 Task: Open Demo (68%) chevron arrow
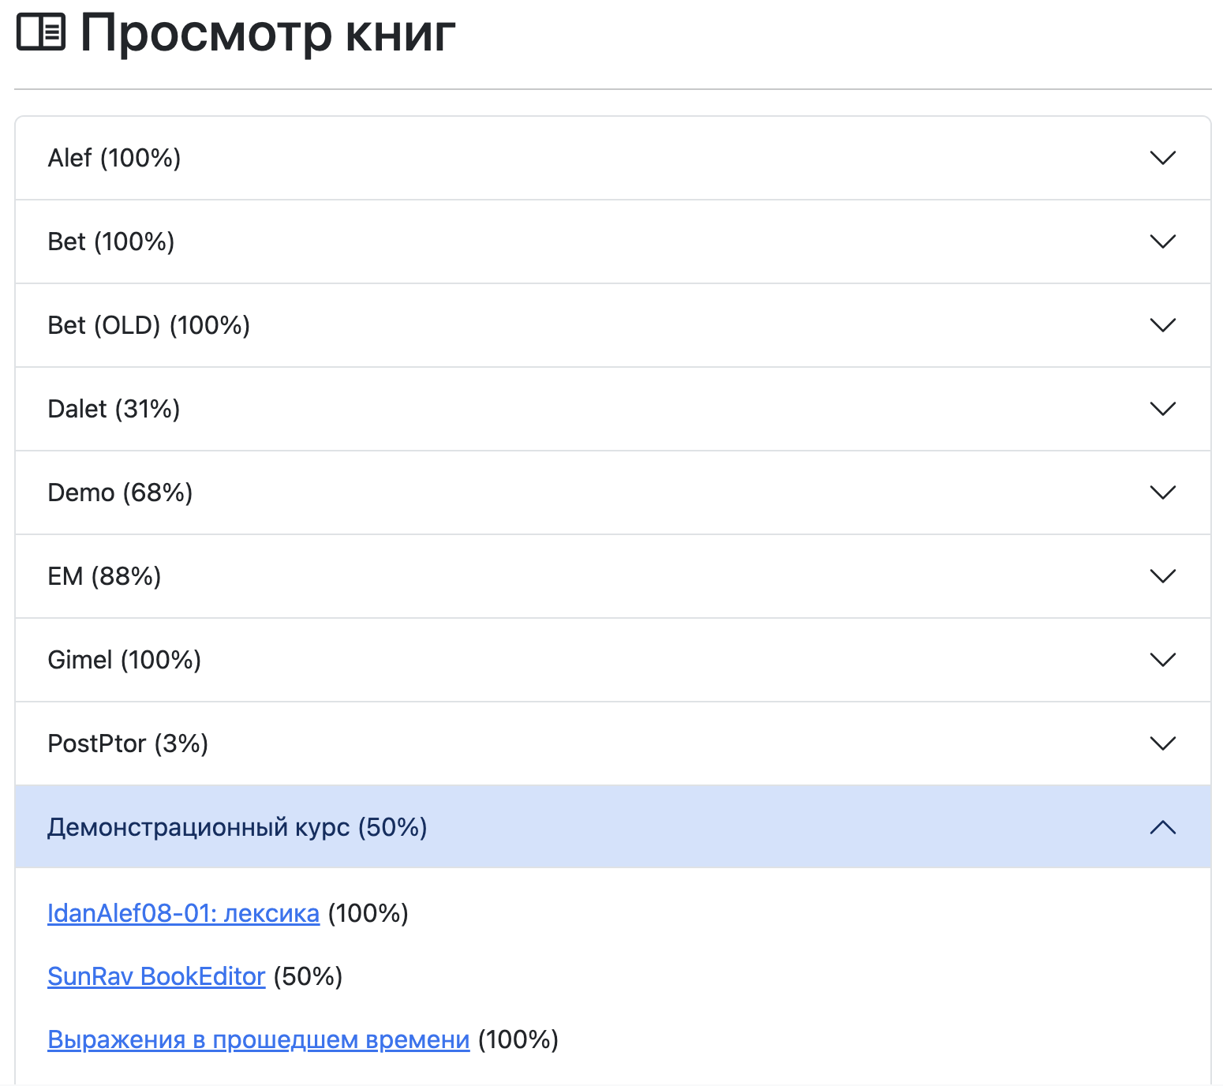coord(1162,492)
